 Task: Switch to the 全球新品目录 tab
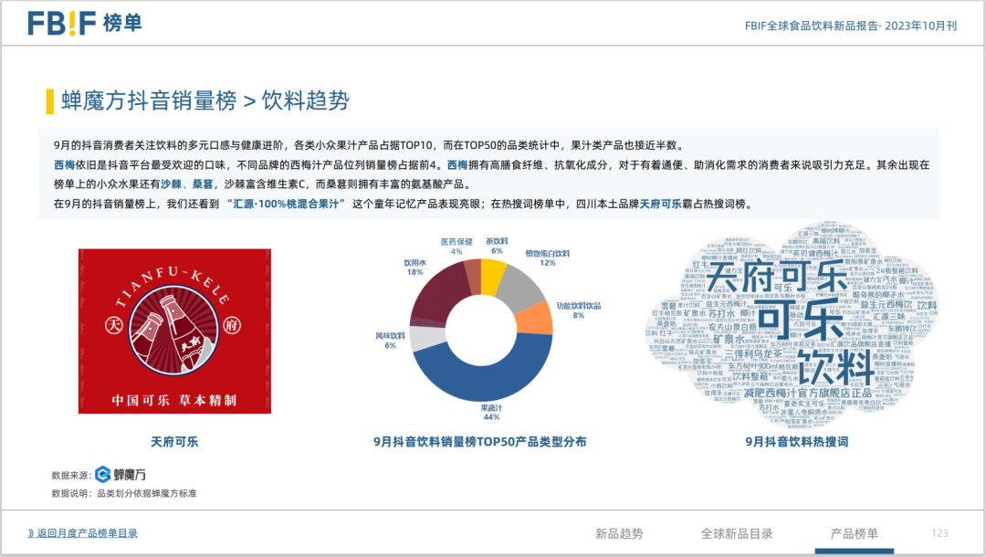pos(737,533)
